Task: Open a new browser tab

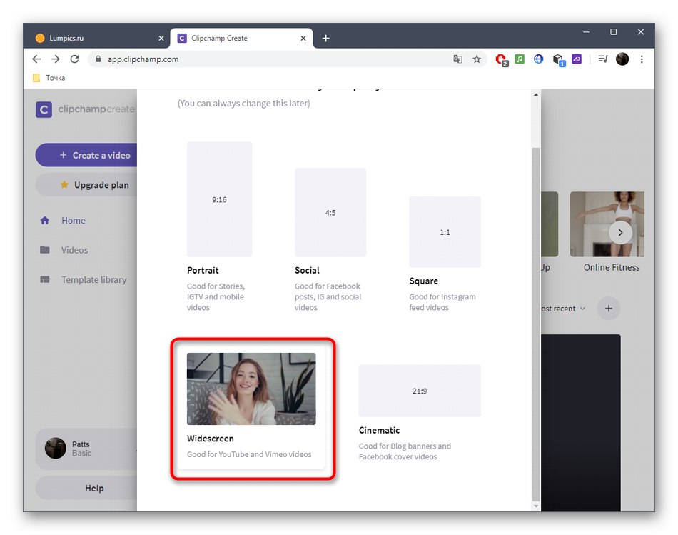Action: tap(326, 38)
